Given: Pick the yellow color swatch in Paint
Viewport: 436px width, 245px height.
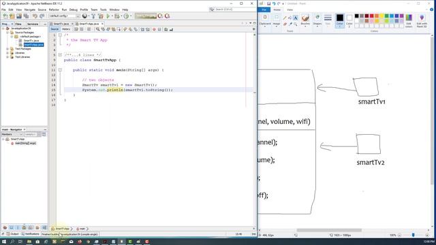Looking at the screenshot, I should (x=381, y=16).
